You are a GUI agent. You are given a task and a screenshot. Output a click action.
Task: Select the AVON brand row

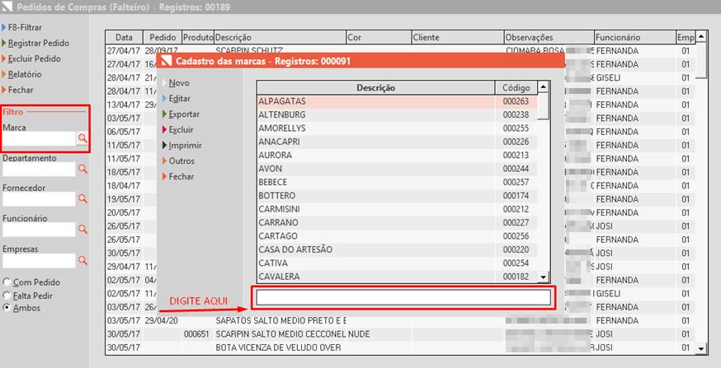(397, 169)
